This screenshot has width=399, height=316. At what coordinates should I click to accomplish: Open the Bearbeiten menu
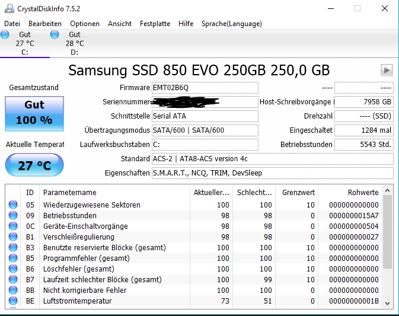(x=45, y=24)
